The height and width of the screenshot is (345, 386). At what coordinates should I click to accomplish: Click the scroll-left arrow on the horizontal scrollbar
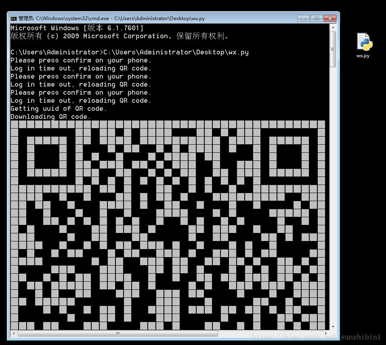click(13, 333)
